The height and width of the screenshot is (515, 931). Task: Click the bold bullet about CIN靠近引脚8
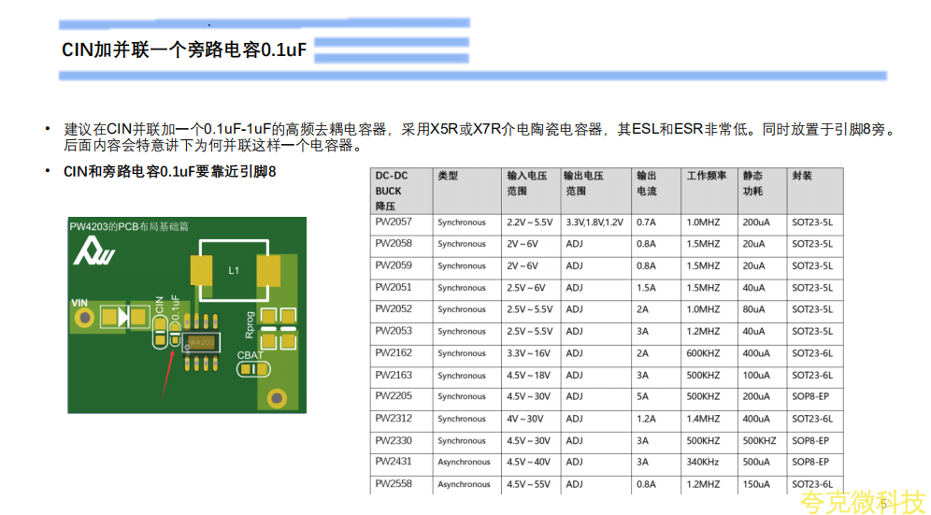coord(169,172)
